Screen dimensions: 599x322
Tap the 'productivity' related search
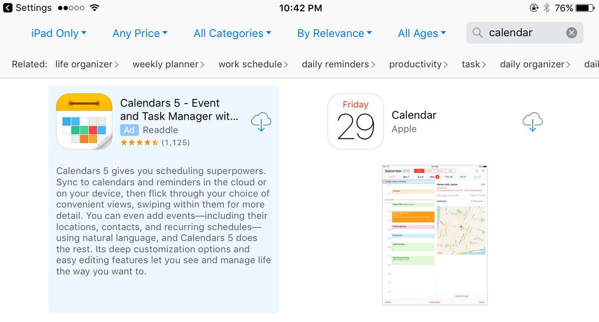tap(418, 64)
